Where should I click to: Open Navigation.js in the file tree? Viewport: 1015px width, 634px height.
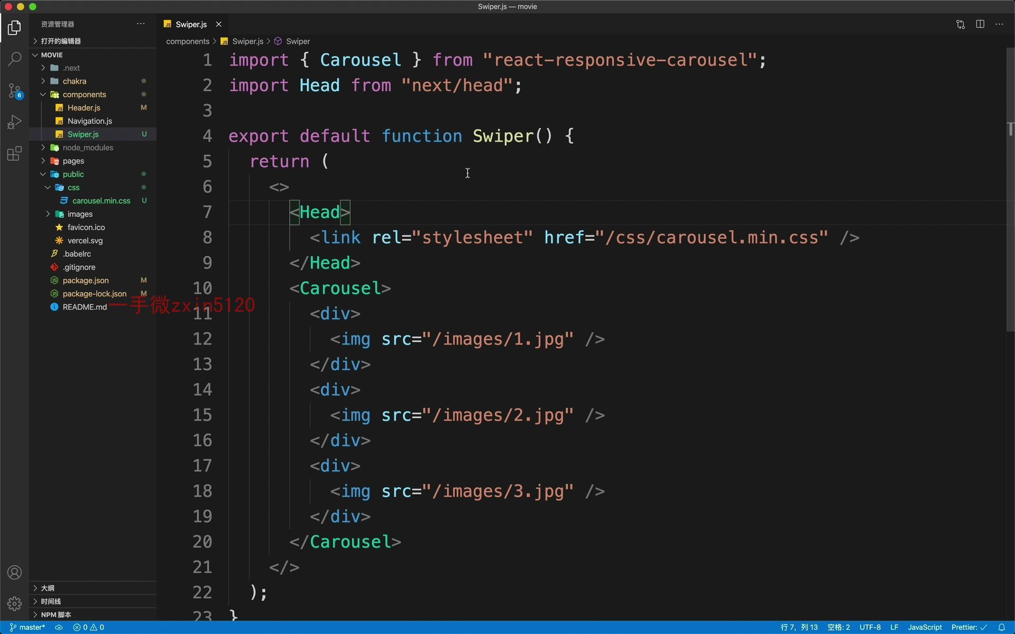(x=93, y=121)
